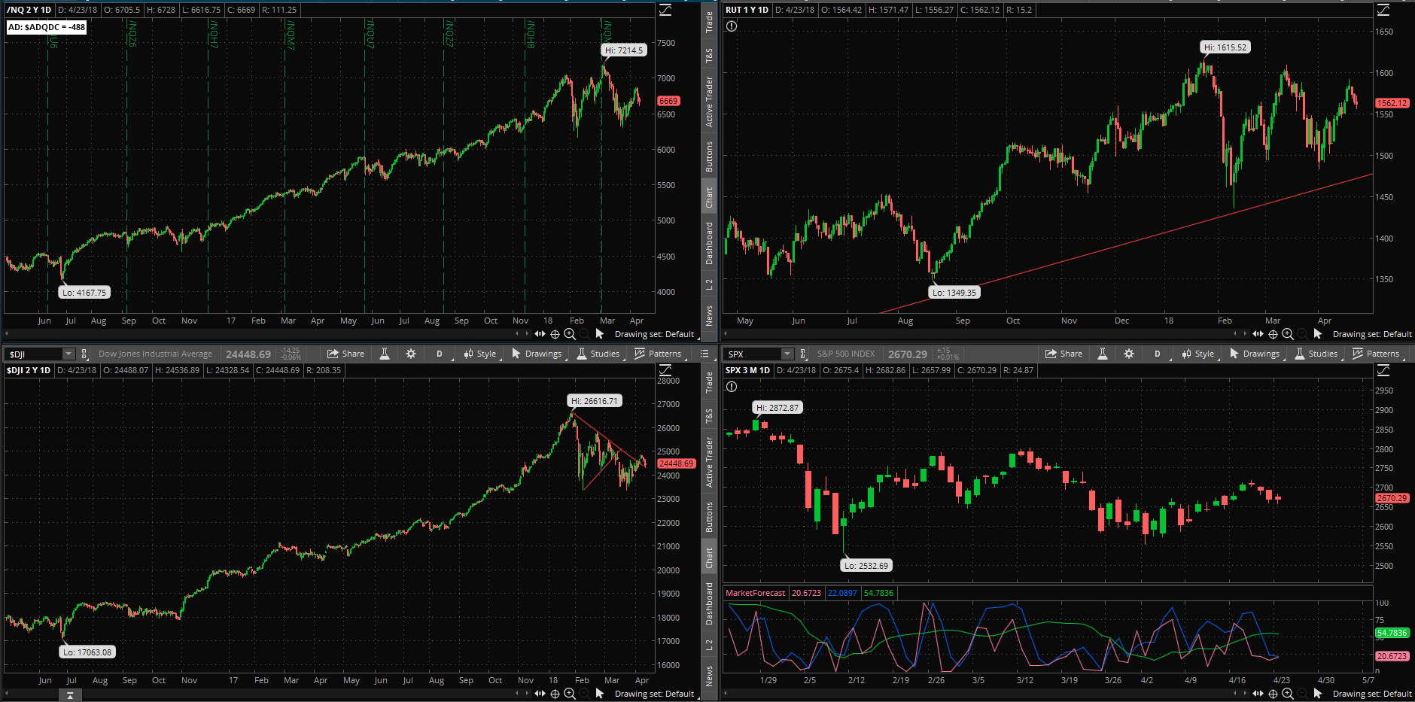Select the Dashboard tab on upper sidebar
1415x702 pixels.
coord(709,243)
